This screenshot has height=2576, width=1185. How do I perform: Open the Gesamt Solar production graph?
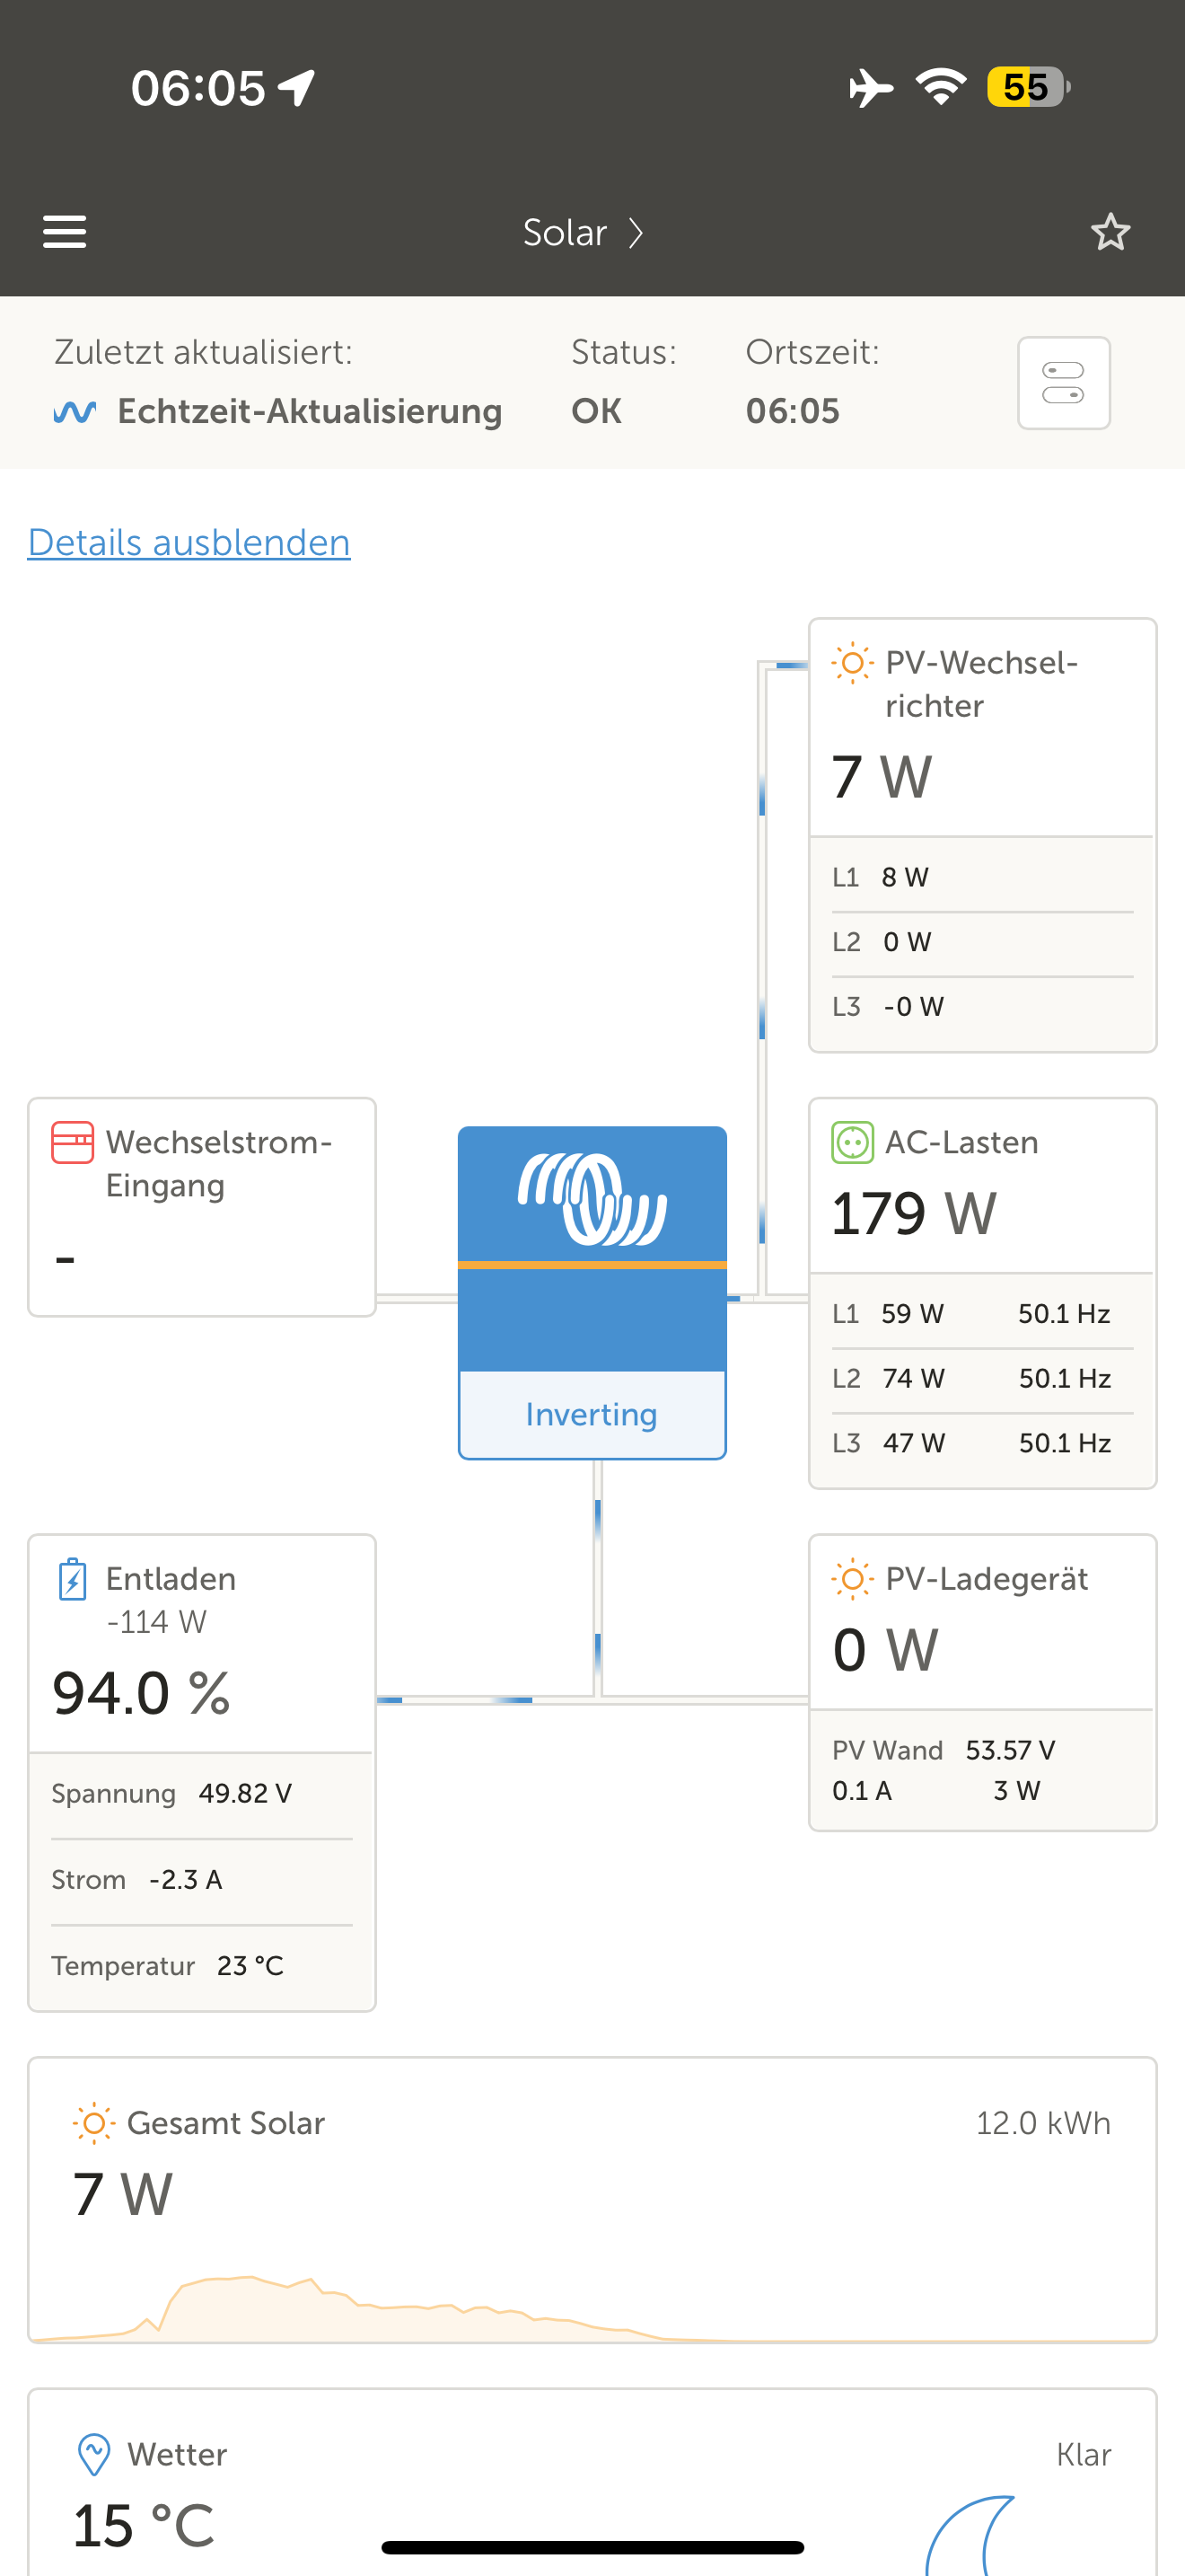pyautogui.click(x=592, y=2308)
